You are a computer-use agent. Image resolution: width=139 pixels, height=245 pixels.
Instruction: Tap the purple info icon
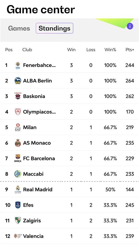130,26
